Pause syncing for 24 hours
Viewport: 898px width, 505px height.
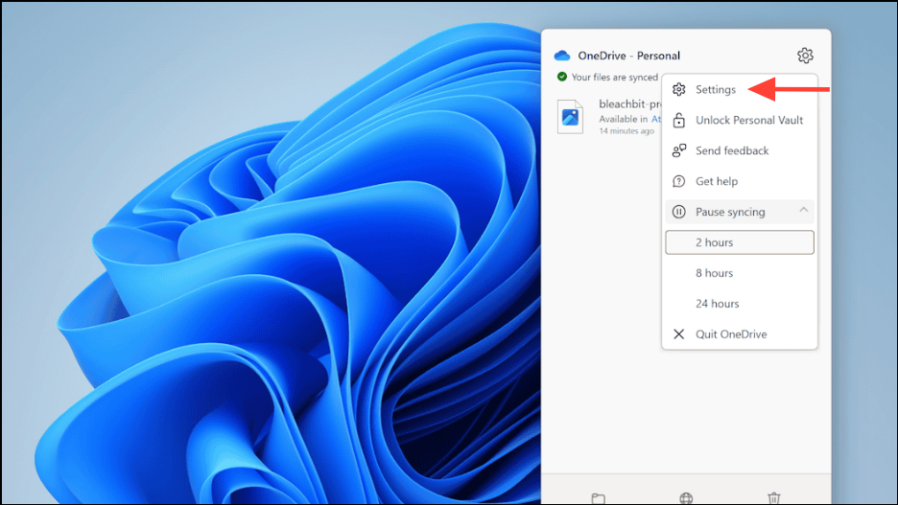click(740, 304)
